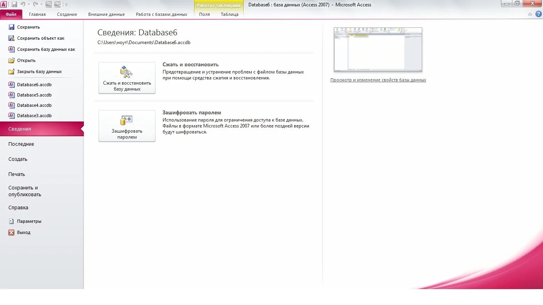Open the Файл tab
Image resolution: width=543 pixels, height=305 pixels.
11,14
